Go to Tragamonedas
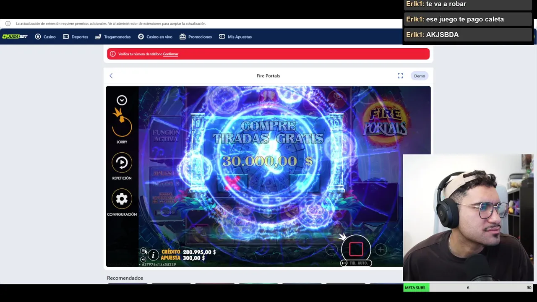Viewport: 537px width, 302px height. pos(113,37)
